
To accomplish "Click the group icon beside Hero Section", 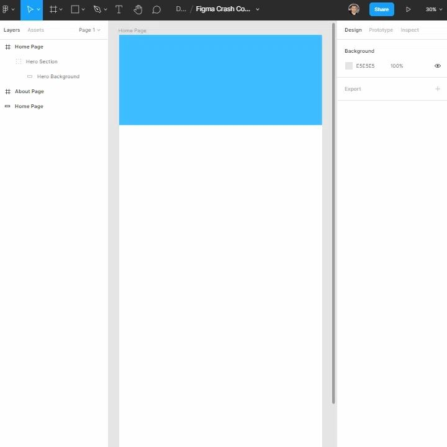I will coord(19,61).
